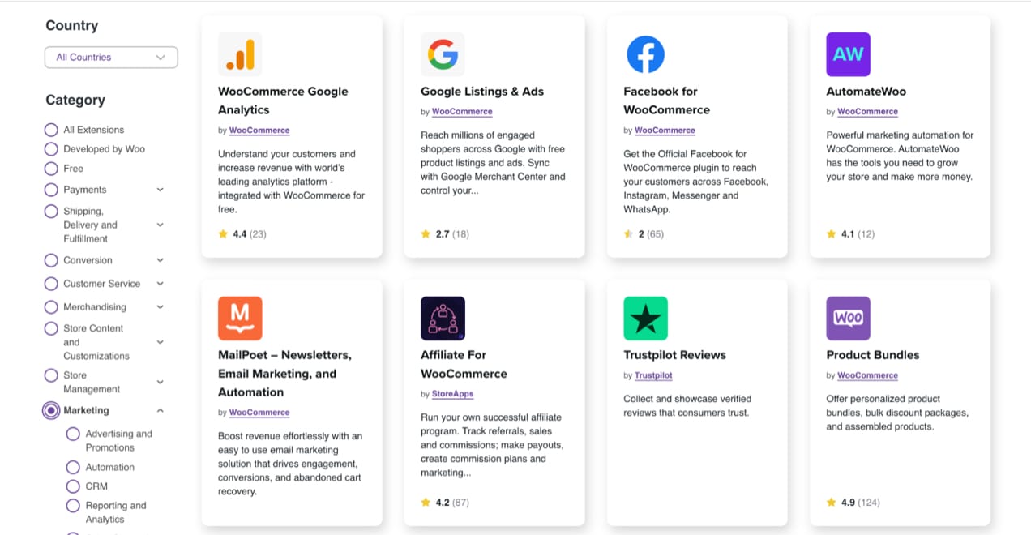Click the Facebook for WooCommerce logo
This screenshot has height=535, width=1031.
[645, 54]
